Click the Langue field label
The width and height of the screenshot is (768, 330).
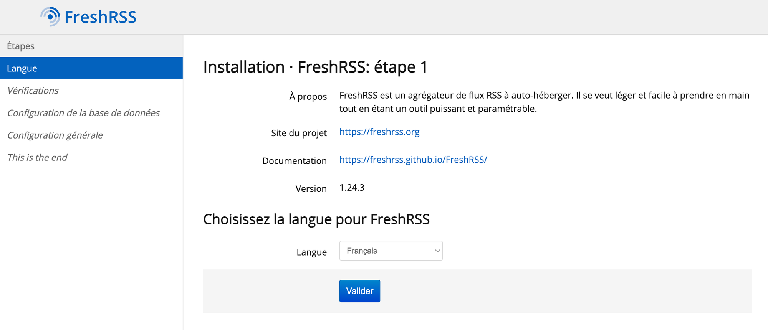click(311, 252)
